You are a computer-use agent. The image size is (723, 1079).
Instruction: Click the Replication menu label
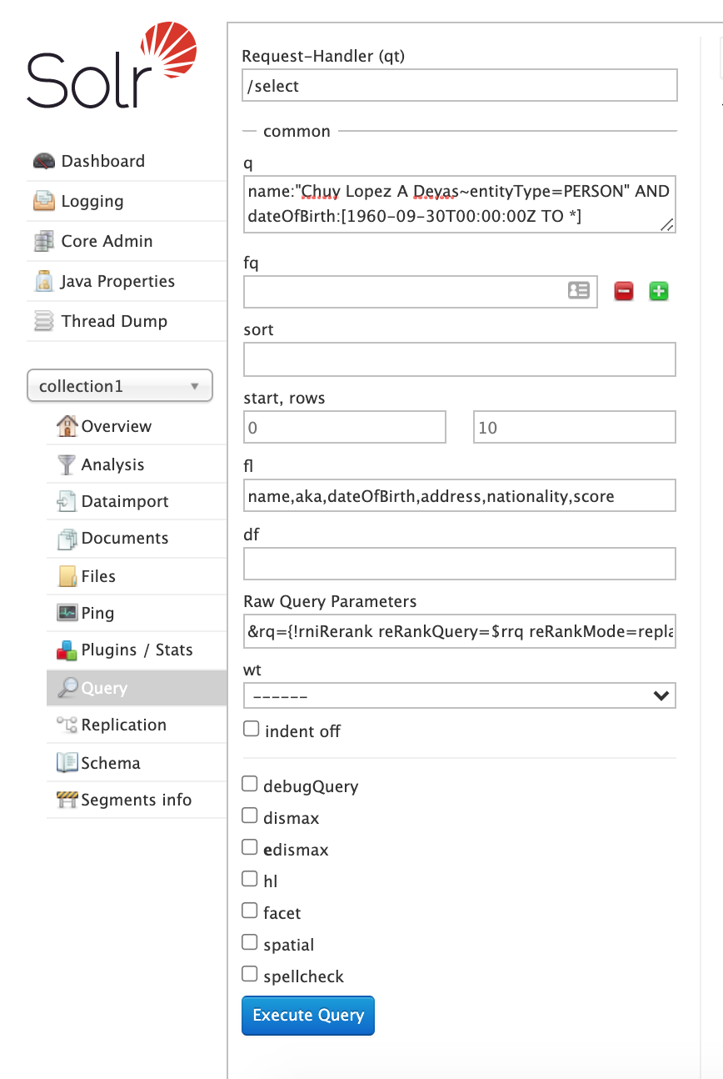tap(124, 725)
